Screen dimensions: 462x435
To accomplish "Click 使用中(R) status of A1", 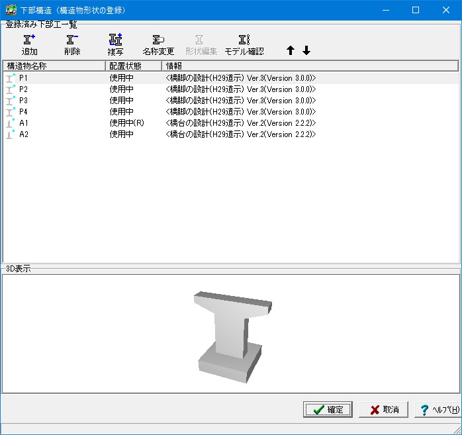I will click(126, 123).
